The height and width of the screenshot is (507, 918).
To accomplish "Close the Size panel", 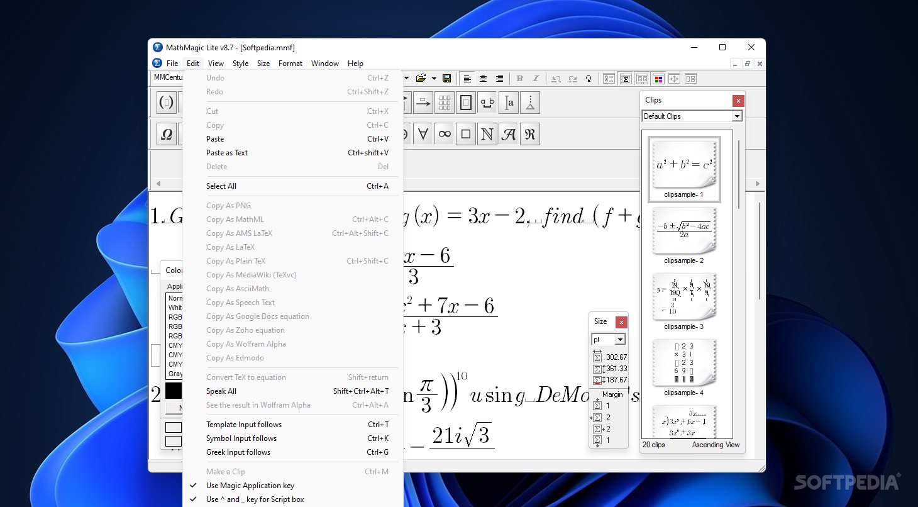I will click(621, 322).
